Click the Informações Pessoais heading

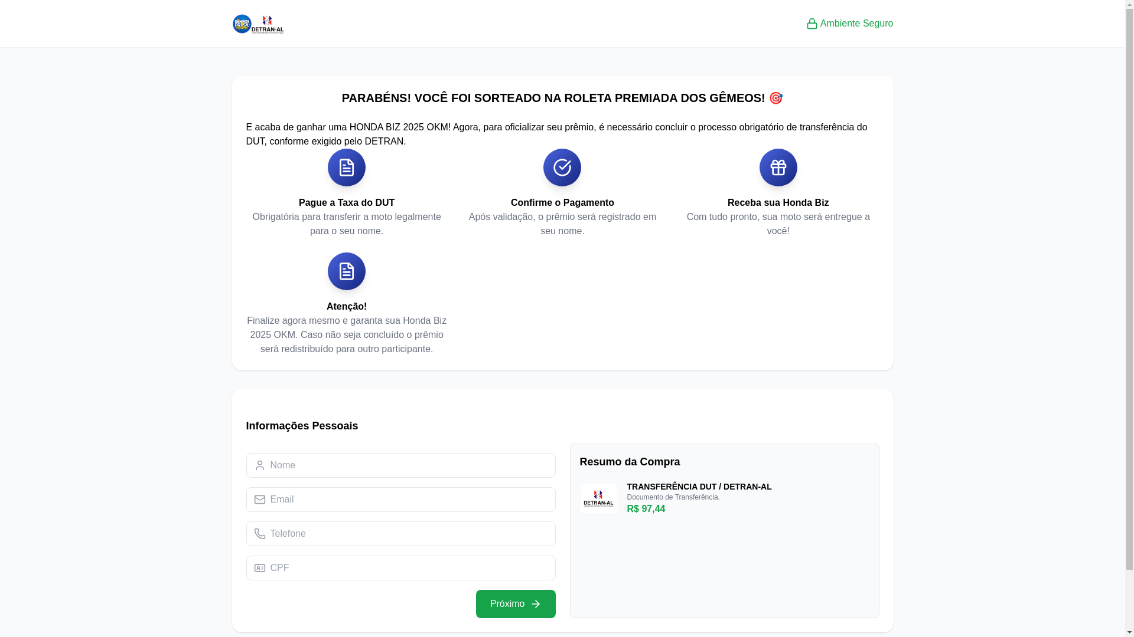coord(302,426)
